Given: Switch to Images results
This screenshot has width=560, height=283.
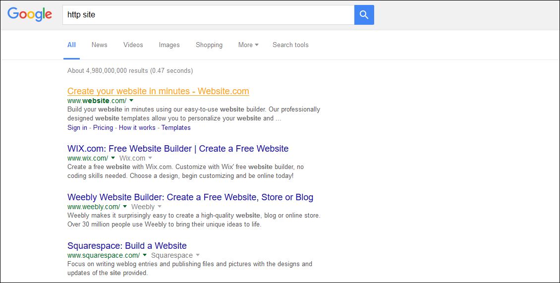Looking at the screenshot, I should [x=169, y=45].
